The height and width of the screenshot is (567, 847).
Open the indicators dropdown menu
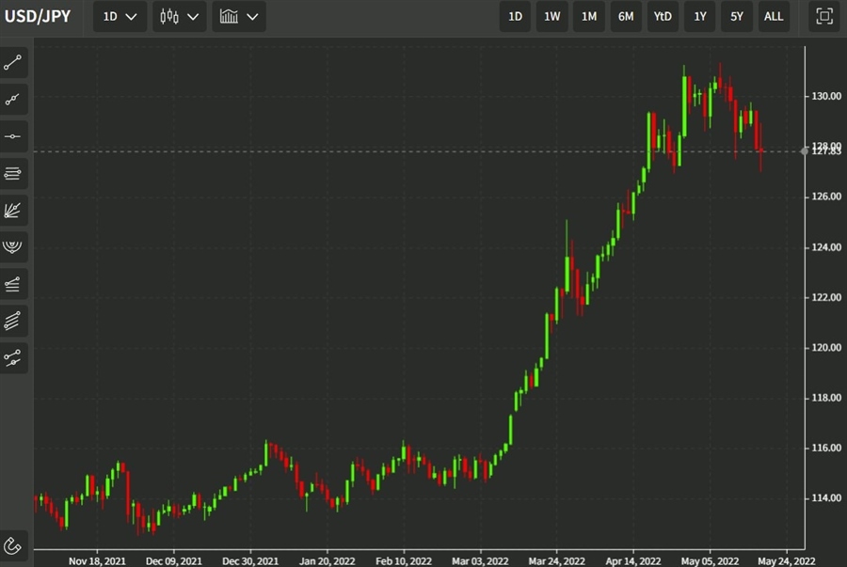[x=238, y=16]
